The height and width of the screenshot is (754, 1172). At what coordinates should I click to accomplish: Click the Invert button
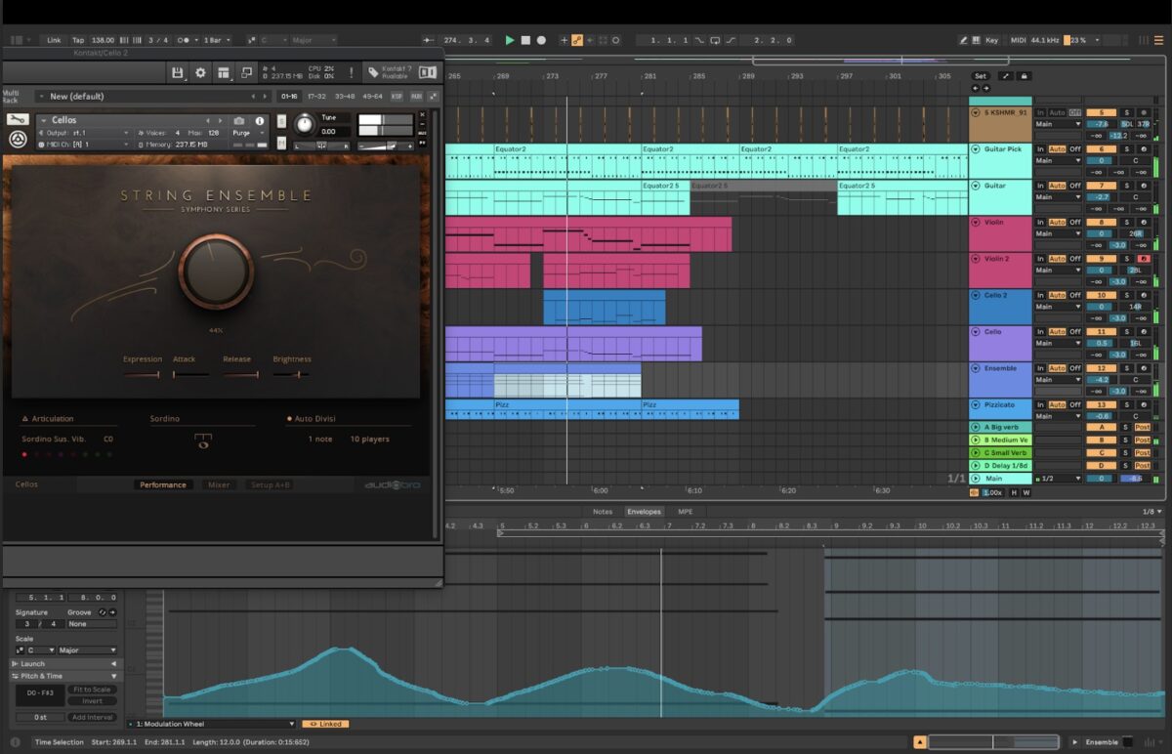point(92,700)
